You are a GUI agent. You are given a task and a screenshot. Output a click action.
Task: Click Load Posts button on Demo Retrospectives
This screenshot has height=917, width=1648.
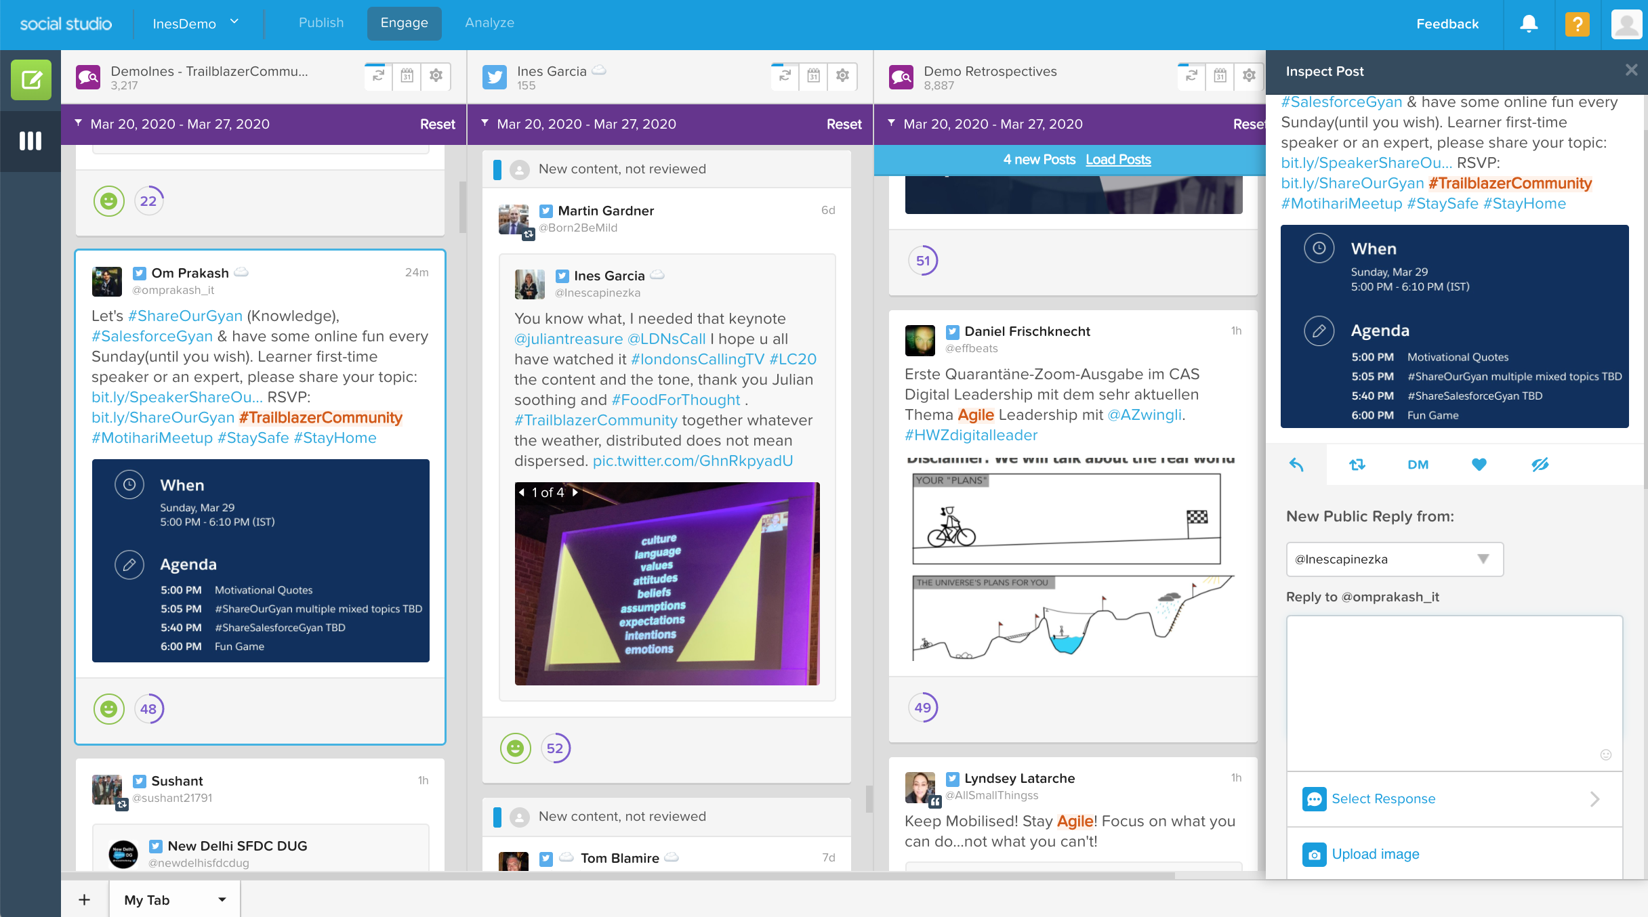point(1118,158)
